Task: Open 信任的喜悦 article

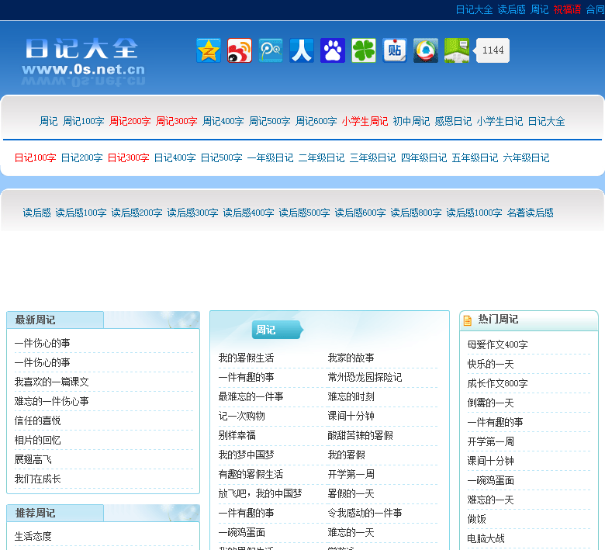Action: click(x=37, y=420)
